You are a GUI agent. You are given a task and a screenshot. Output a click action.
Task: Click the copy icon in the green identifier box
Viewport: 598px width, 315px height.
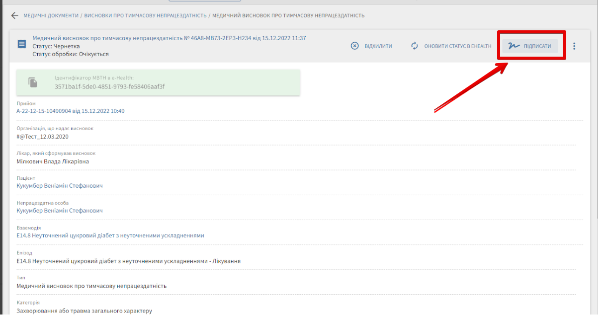[33, 82]
